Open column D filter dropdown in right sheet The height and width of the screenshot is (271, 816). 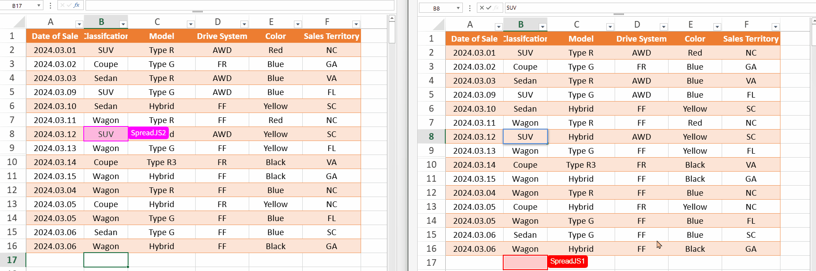point(663,27)
